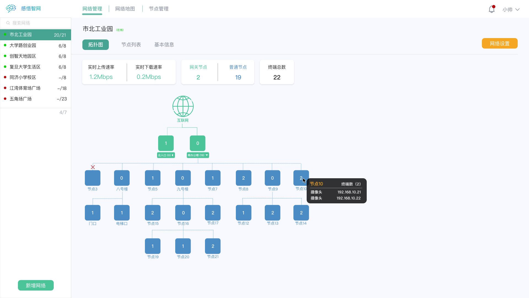The width and height of the screenshot is (529, 298).
Task: Click the 新增网络 button
Action: (x=36, y=285)
